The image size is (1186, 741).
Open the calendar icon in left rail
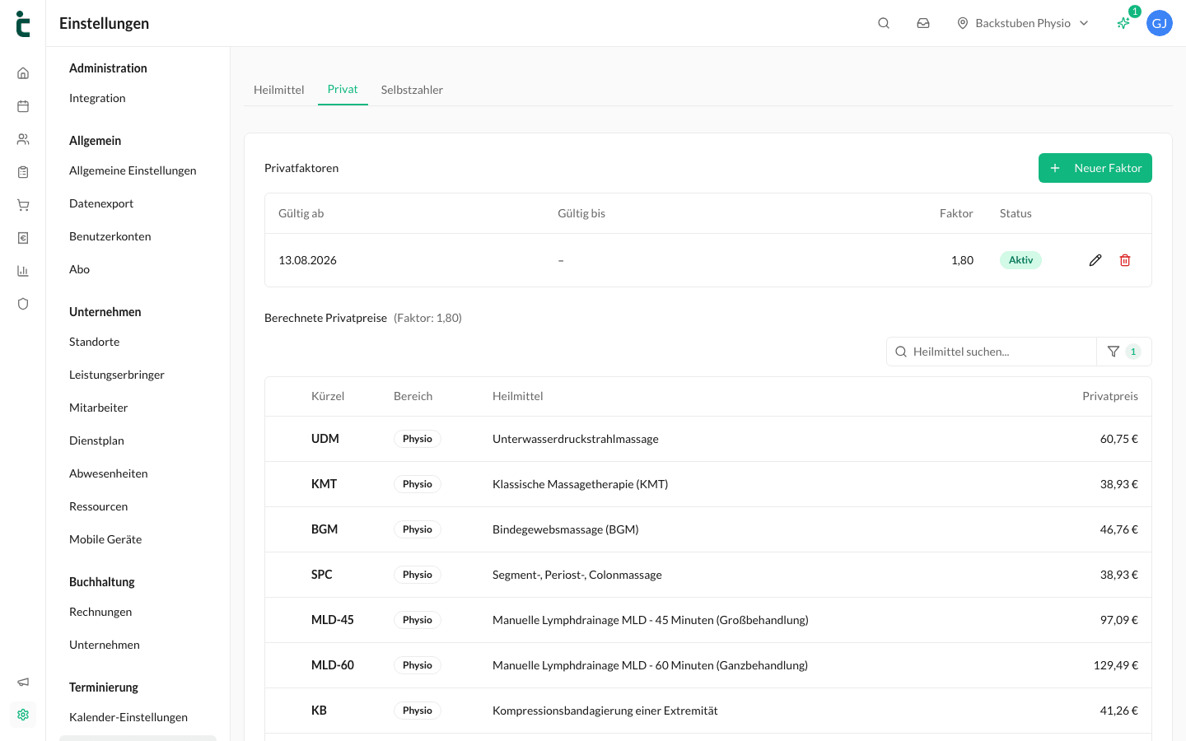click(23, 106)
